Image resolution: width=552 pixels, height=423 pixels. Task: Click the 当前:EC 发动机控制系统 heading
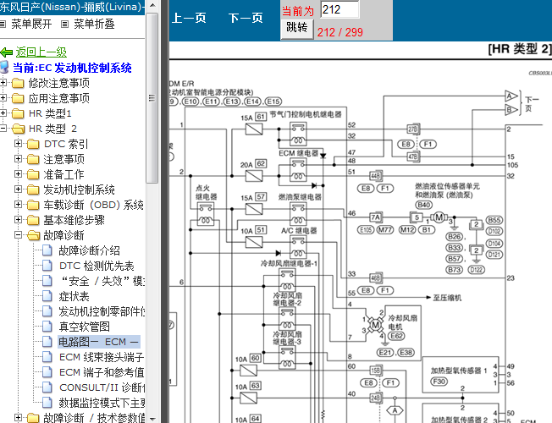point(72,68)
